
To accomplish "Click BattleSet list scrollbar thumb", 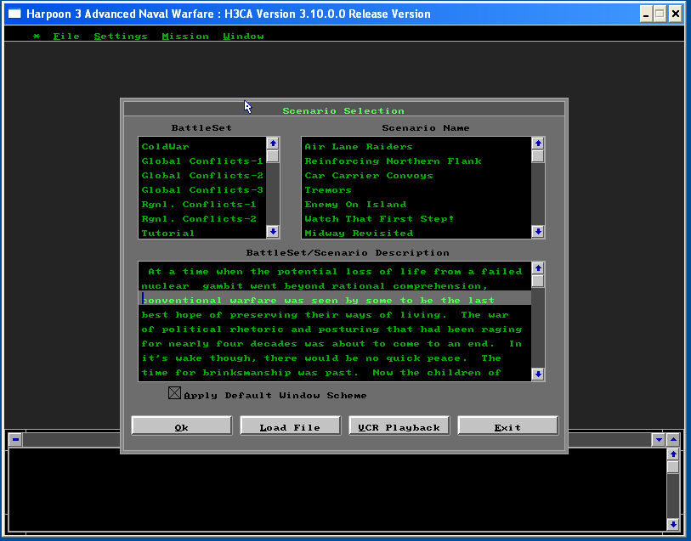I will click(273, 156).
